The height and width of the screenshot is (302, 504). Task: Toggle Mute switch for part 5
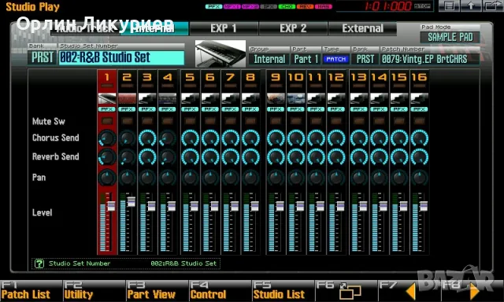coord(190,121)
